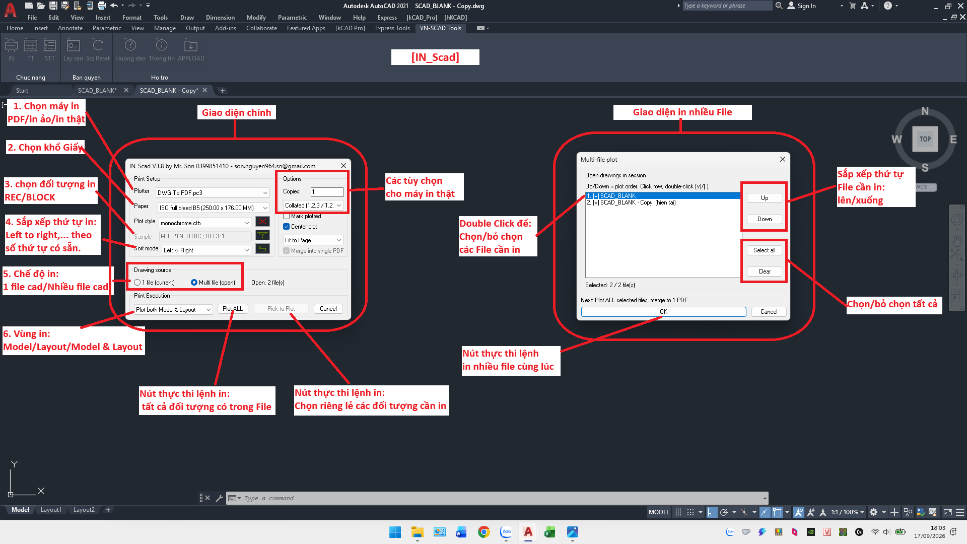
Task: Open the Plot style dropdown monochrome.ctb
Action: tap(205, 223)
